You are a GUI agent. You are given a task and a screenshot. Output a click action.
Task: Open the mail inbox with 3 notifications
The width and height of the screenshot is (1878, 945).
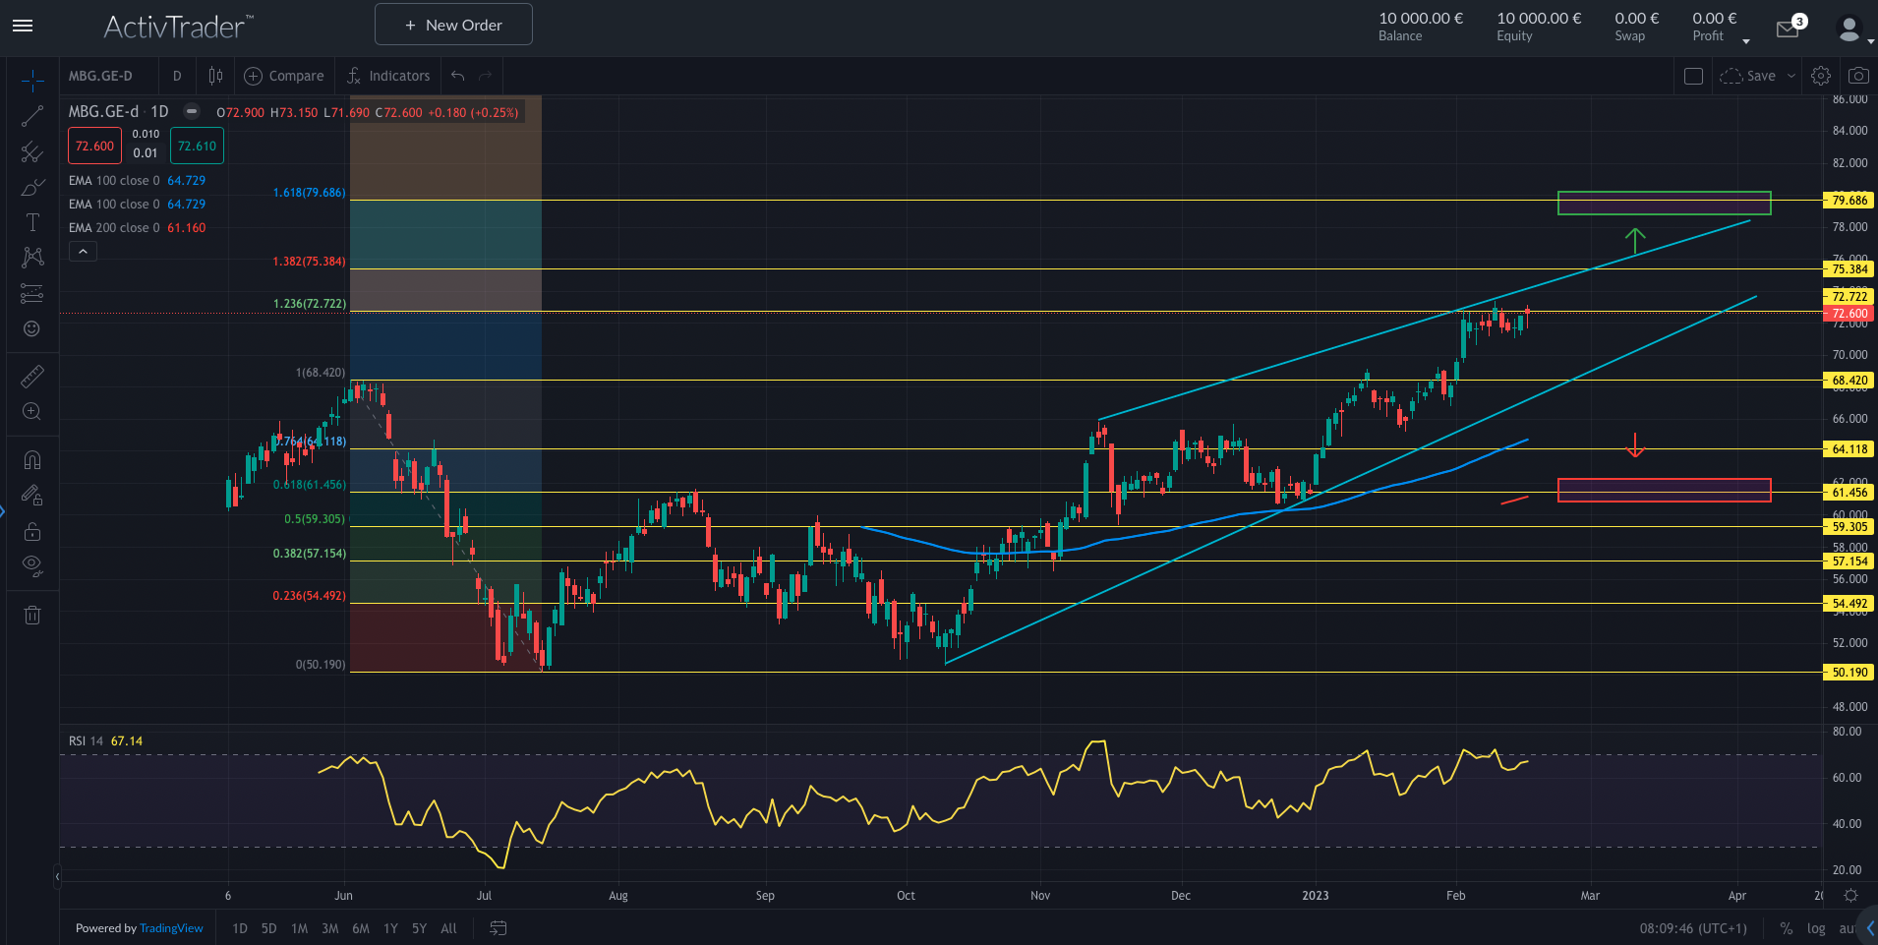click(x=1789, y=29)
